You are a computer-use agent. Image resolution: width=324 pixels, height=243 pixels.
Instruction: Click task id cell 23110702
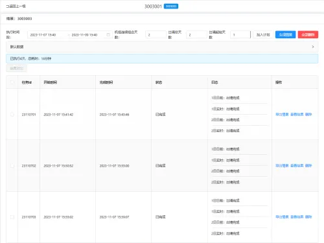click(29, 166)
